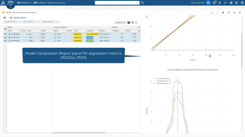Viewport: 245px width, 137px height.
Task: Click the Fully Connected algorithm tag
Action: [x=92, y=34]
